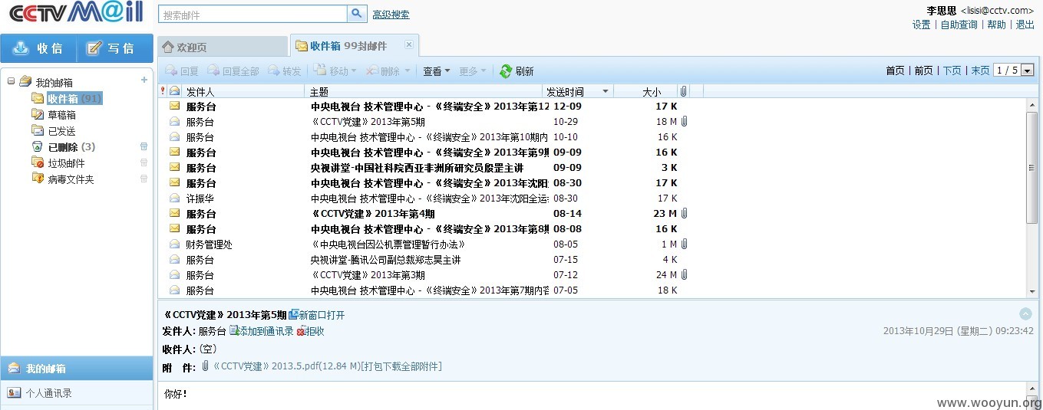Open 删除 delete dropdown
Screen dimensions: 1043x410
pos(388,71)
